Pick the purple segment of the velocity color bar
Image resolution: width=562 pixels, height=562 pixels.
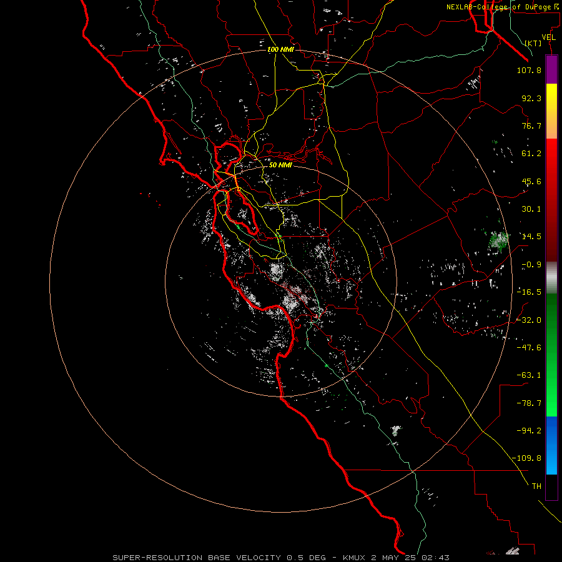551,69
